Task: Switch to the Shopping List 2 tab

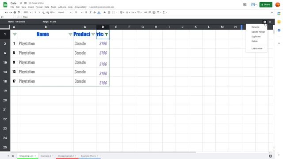Action: pos(66,156)
